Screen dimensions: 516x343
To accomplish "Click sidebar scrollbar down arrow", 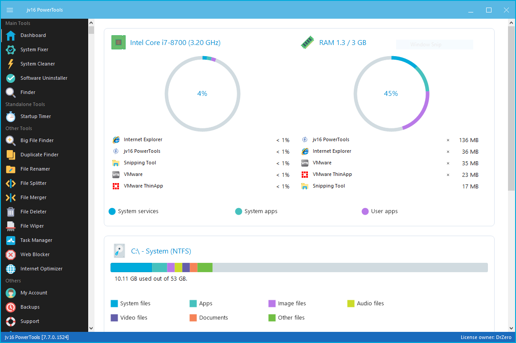I will pos(91,328).
